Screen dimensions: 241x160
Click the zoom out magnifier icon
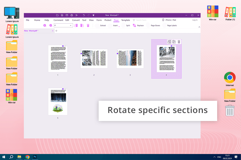[51, 25]
